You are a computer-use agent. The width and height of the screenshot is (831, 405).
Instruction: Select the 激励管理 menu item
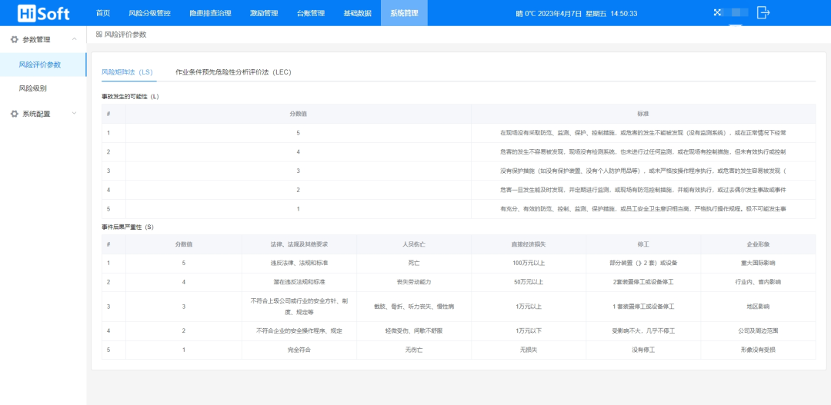coord(264,13)
